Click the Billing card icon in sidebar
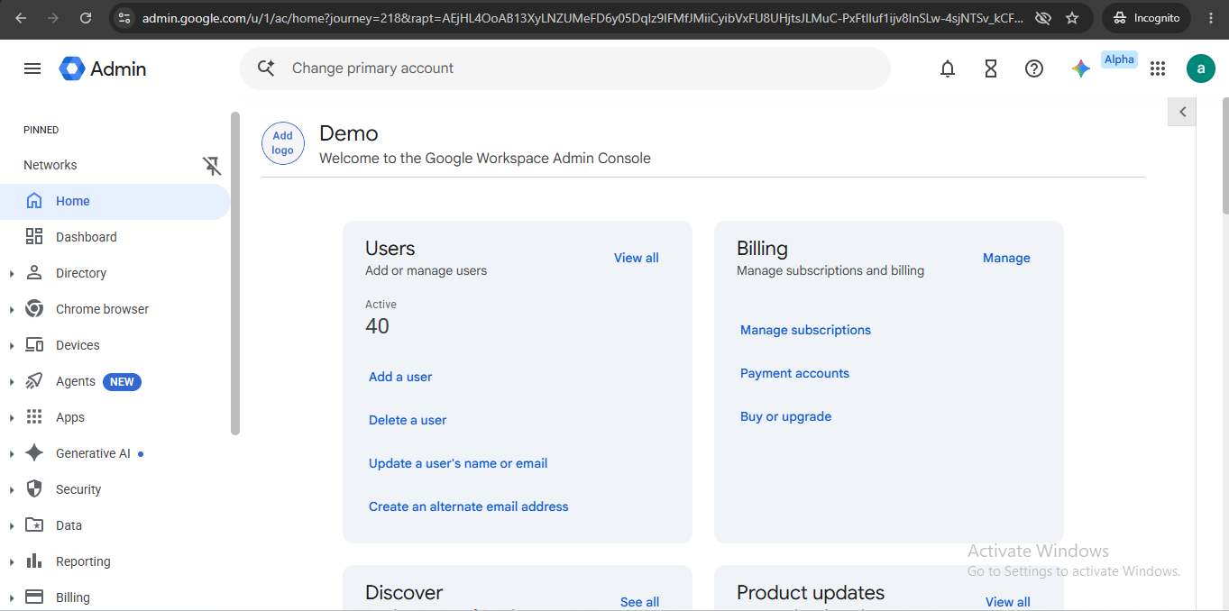 tap(34, 597)
